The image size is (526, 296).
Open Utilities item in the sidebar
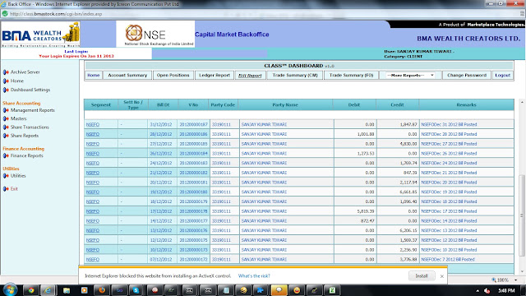18,175
